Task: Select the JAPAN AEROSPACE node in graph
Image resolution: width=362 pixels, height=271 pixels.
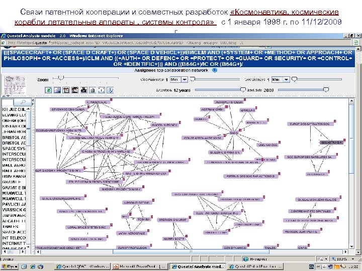Action: pos(132,233)
